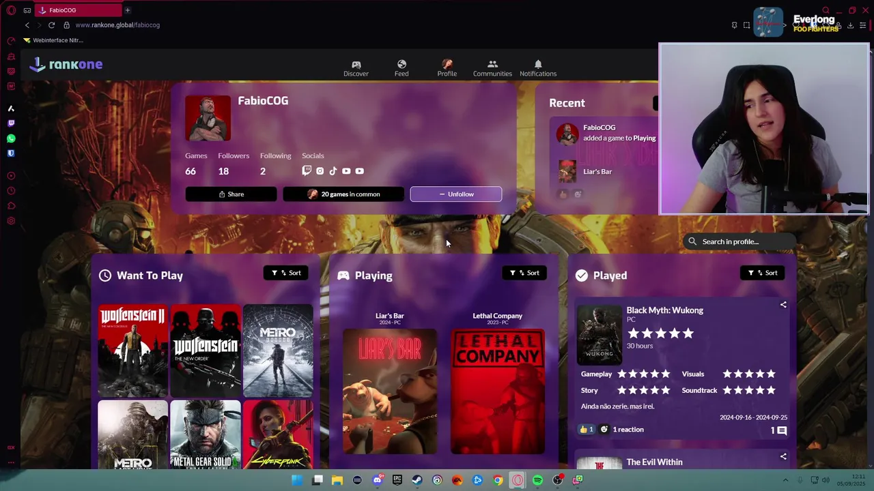This screenshot has height=491, width=874.
Task: Open Spotify from the taskbar
Action: pos(538,480)
